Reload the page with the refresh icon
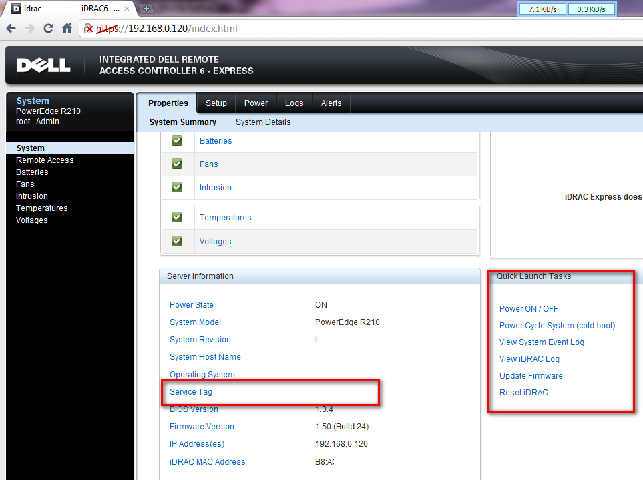Screen dimensions: 643x480 coord(48,28)
